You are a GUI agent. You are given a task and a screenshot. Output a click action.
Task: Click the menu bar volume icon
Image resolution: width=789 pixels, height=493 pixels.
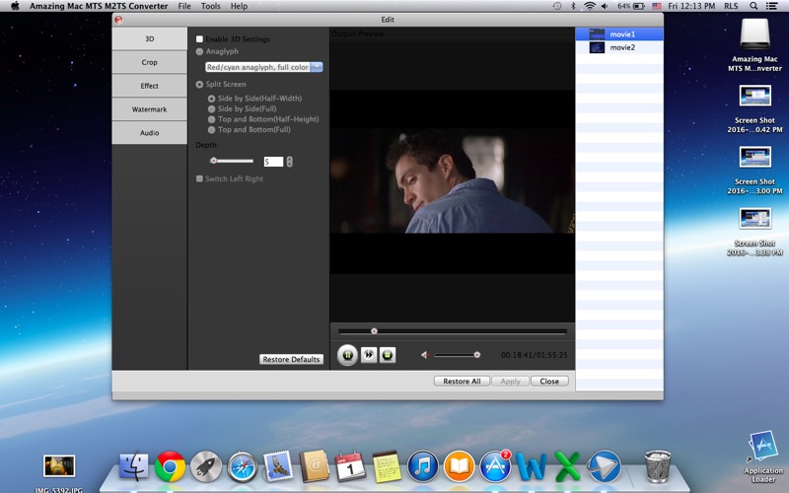[605, 6]
